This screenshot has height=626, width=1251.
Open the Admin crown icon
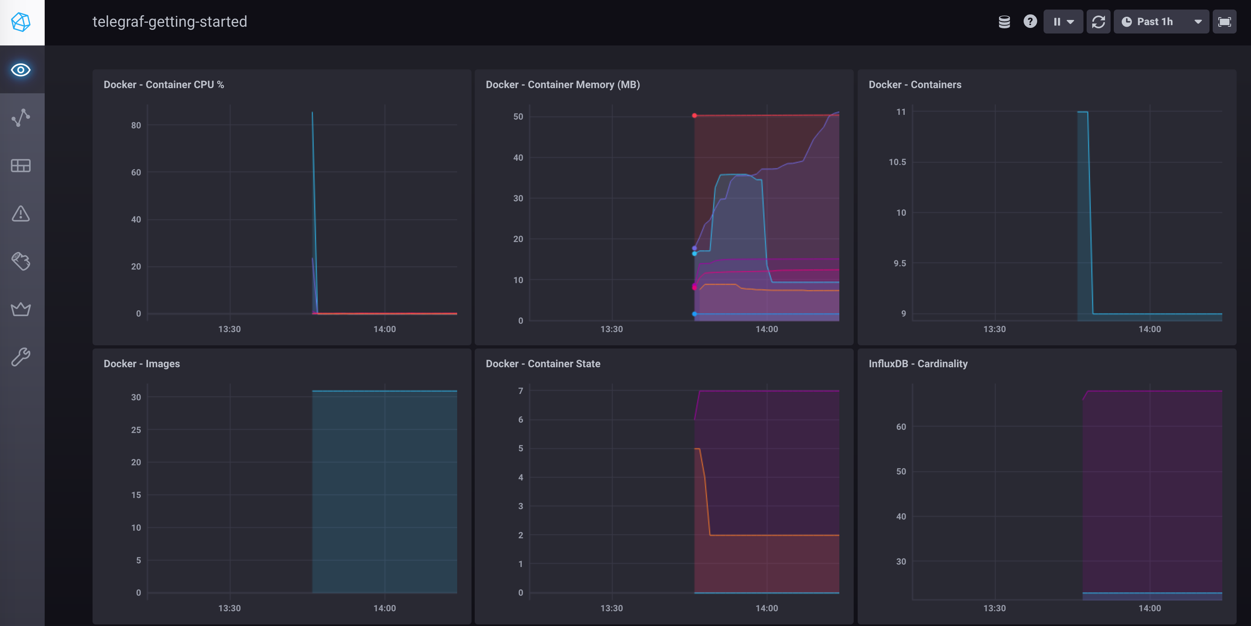(21, 309)
